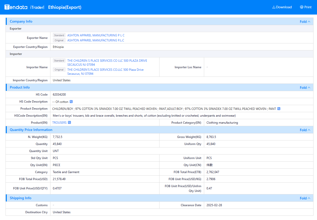Click the Product Info section heading
This screenshot has width=317, height=220.
[20, 88]
